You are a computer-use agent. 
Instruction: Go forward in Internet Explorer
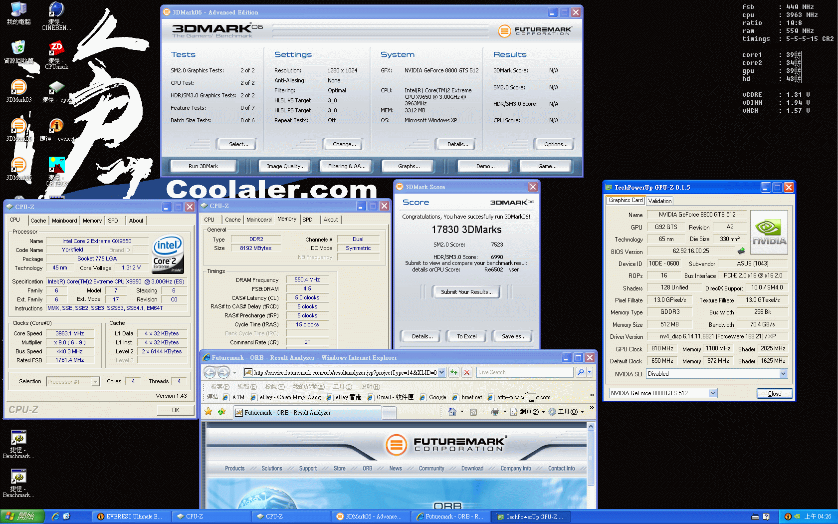(223, 372)
